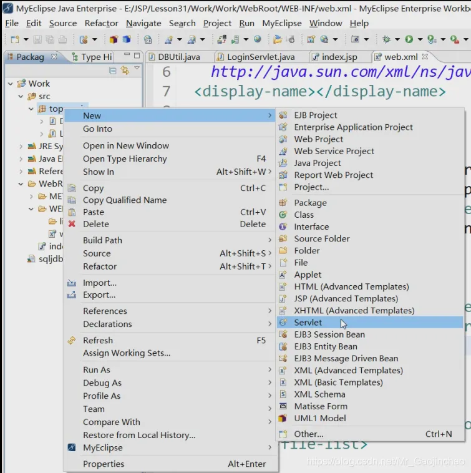Open Debug button dropdown arrow

coord(397,39)
